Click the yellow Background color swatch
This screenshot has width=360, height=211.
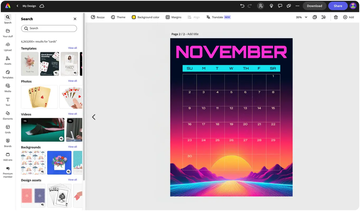click(x=133, y=17)
